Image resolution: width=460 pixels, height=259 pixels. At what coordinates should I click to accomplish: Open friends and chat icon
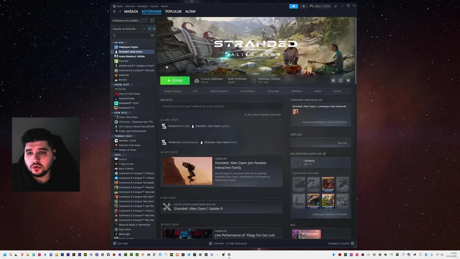pos(353,244)
